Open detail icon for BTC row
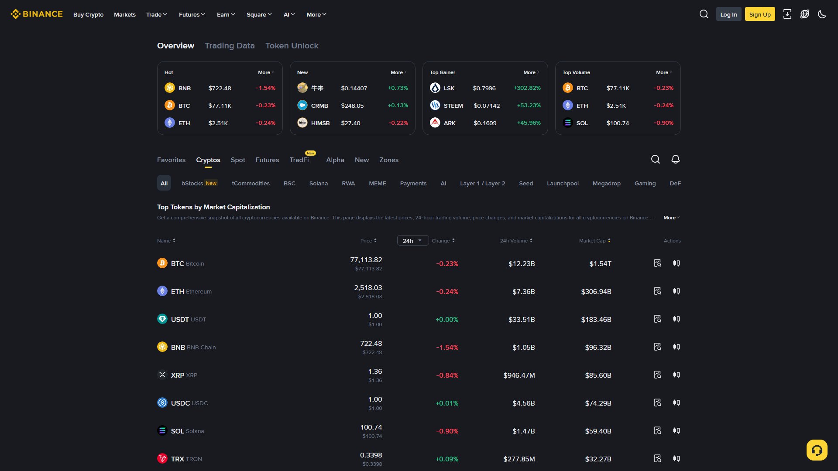 click(657, 263)
